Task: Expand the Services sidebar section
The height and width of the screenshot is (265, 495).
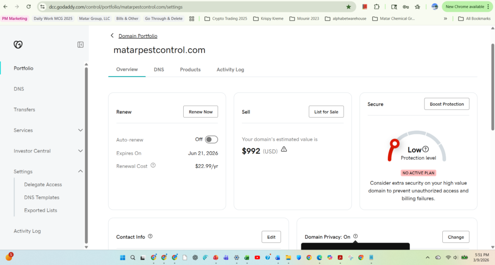Action: [80, 130]
